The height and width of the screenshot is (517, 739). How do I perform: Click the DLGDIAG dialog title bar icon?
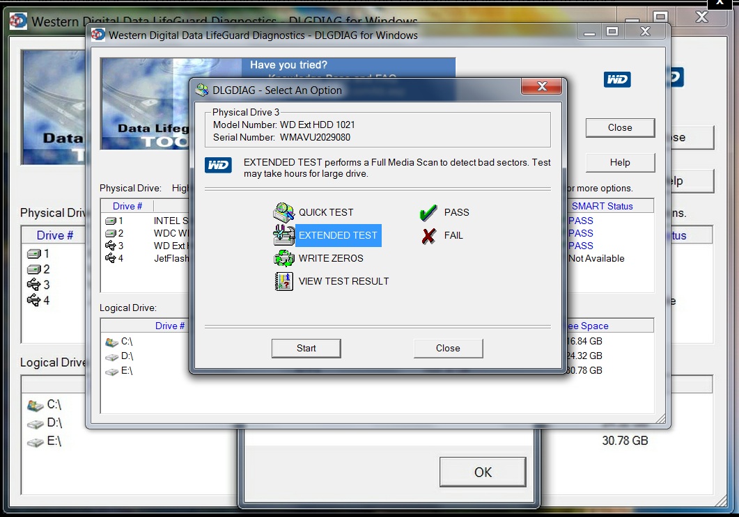(202, 90)
